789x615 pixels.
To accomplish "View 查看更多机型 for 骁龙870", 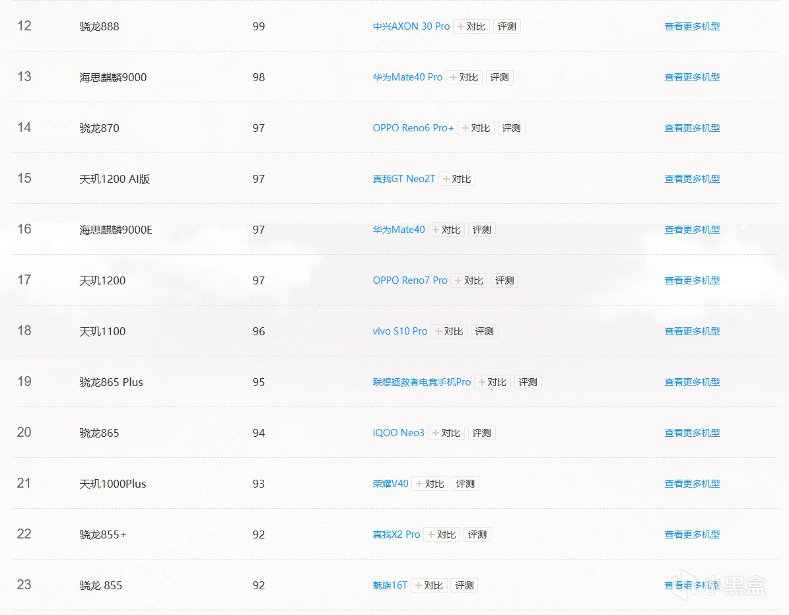I will point(692,128).
